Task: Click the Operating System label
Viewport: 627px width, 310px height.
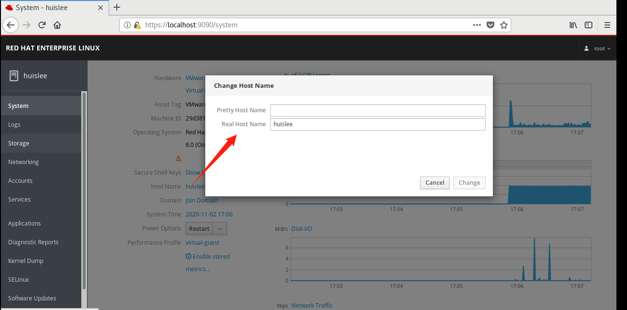Action: tap(157, 132)
